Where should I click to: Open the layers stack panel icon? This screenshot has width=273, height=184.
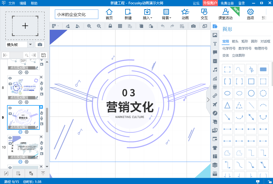point(215,165)
